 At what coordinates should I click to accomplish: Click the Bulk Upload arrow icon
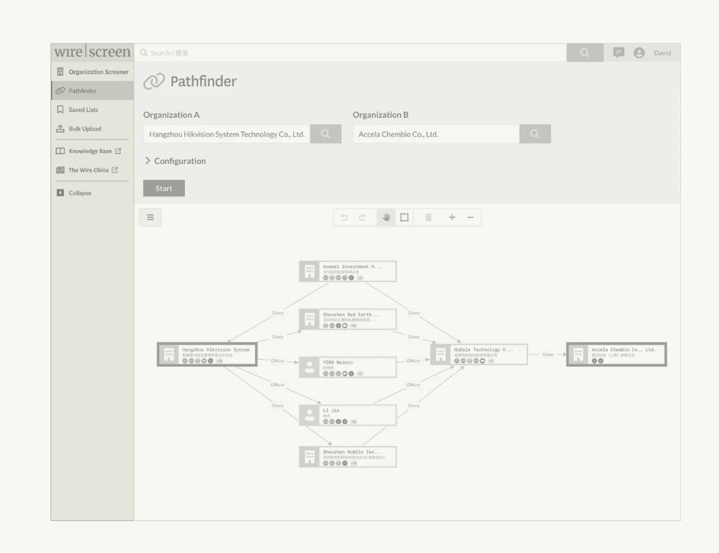pos(60,128)
